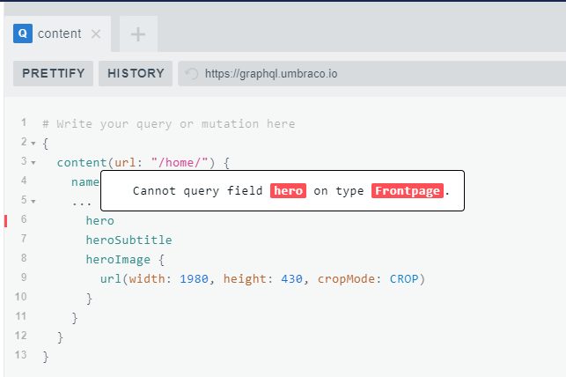Click the comment text on line 1
566x377 pixels.
[x=169, y=124]
